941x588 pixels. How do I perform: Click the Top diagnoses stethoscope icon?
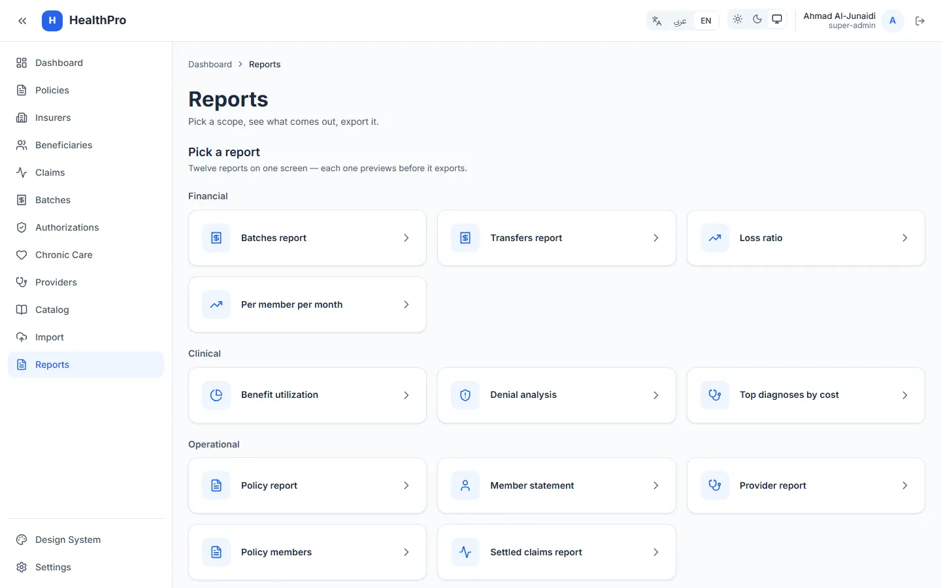715,395
